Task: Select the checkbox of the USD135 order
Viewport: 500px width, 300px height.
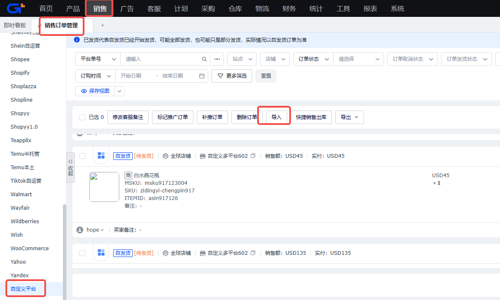Action: 82,253
